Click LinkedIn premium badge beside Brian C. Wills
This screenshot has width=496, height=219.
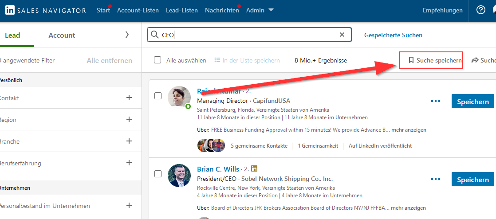pos(254,169)
